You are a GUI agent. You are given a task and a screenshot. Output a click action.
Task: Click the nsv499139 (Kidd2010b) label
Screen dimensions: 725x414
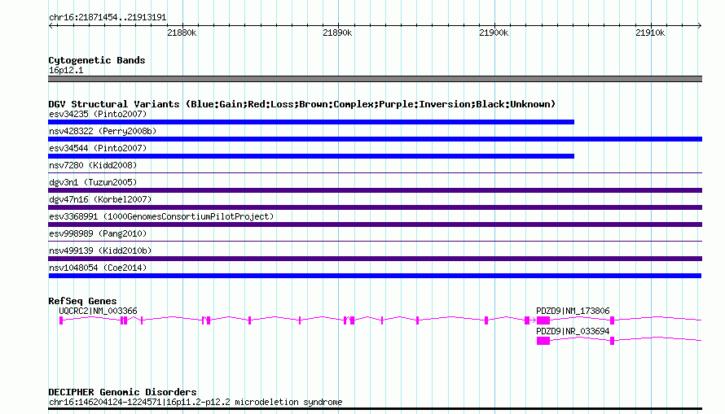(100, 251)
